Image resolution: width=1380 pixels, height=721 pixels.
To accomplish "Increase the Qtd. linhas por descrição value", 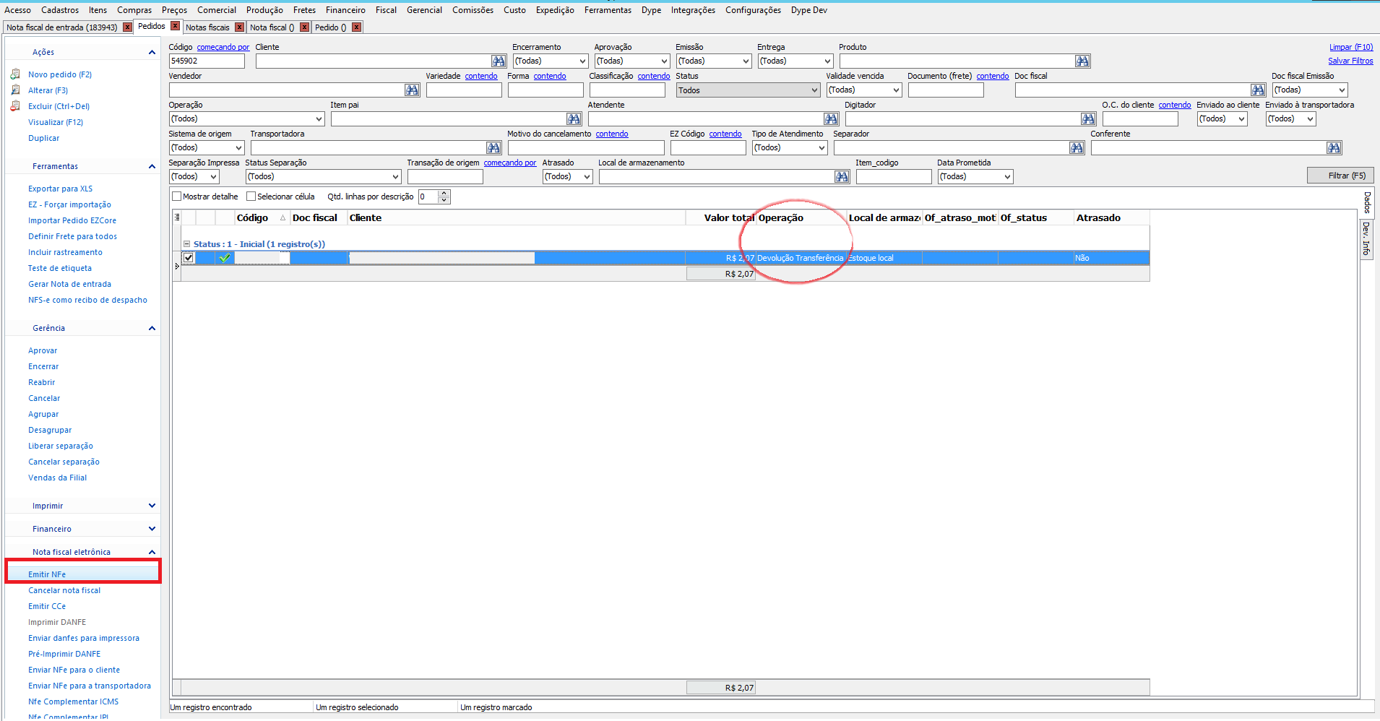I will pos(444,193).
